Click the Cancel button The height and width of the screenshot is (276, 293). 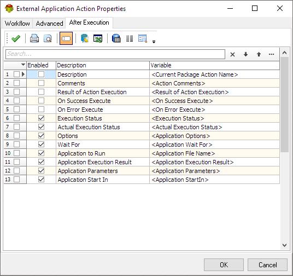coord(268,264)
